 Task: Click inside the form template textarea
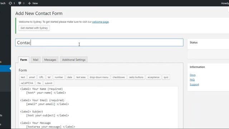pos(98,107)
